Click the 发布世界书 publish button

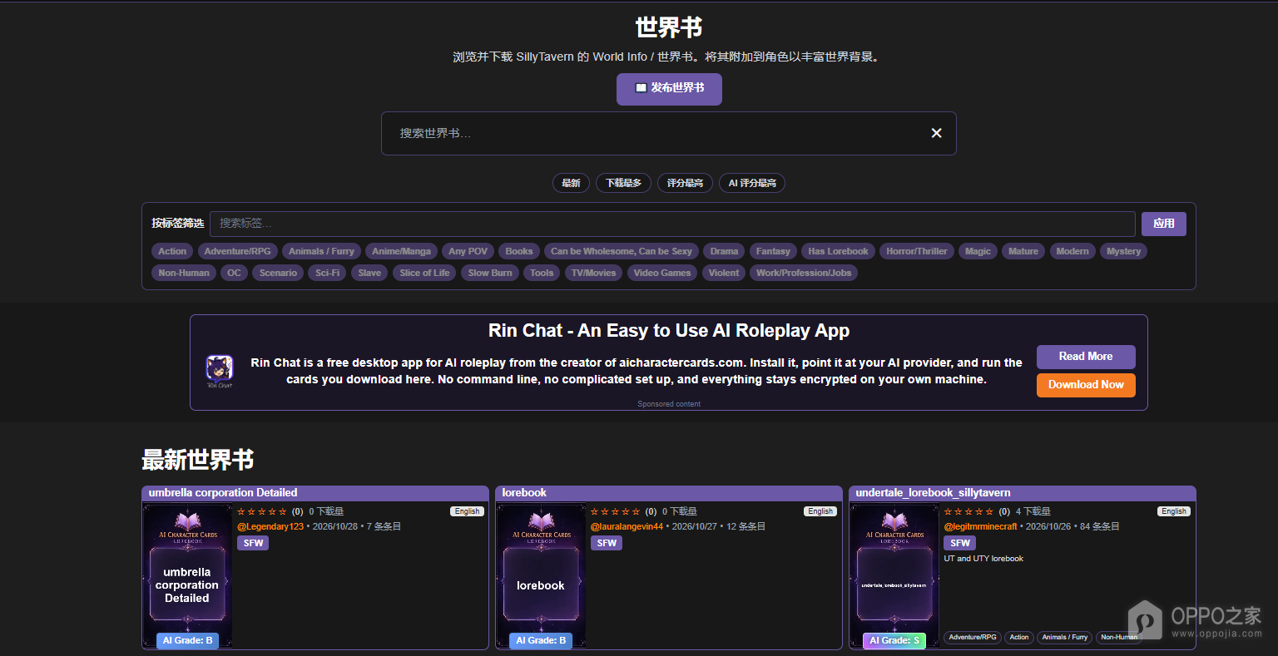pyautogui.click(x=669, y=89)
